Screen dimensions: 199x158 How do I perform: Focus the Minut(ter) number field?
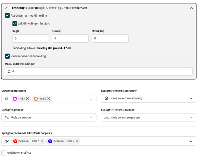click(110, 39)
